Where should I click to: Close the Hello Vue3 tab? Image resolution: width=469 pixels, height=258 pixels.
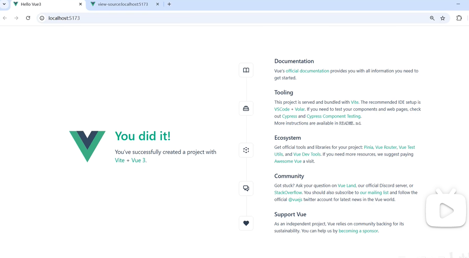(x=80, y=4)
